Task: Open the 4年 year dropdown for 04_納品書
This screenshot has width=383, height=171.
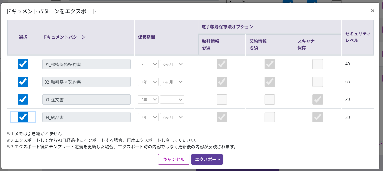Action: point(148,117)
